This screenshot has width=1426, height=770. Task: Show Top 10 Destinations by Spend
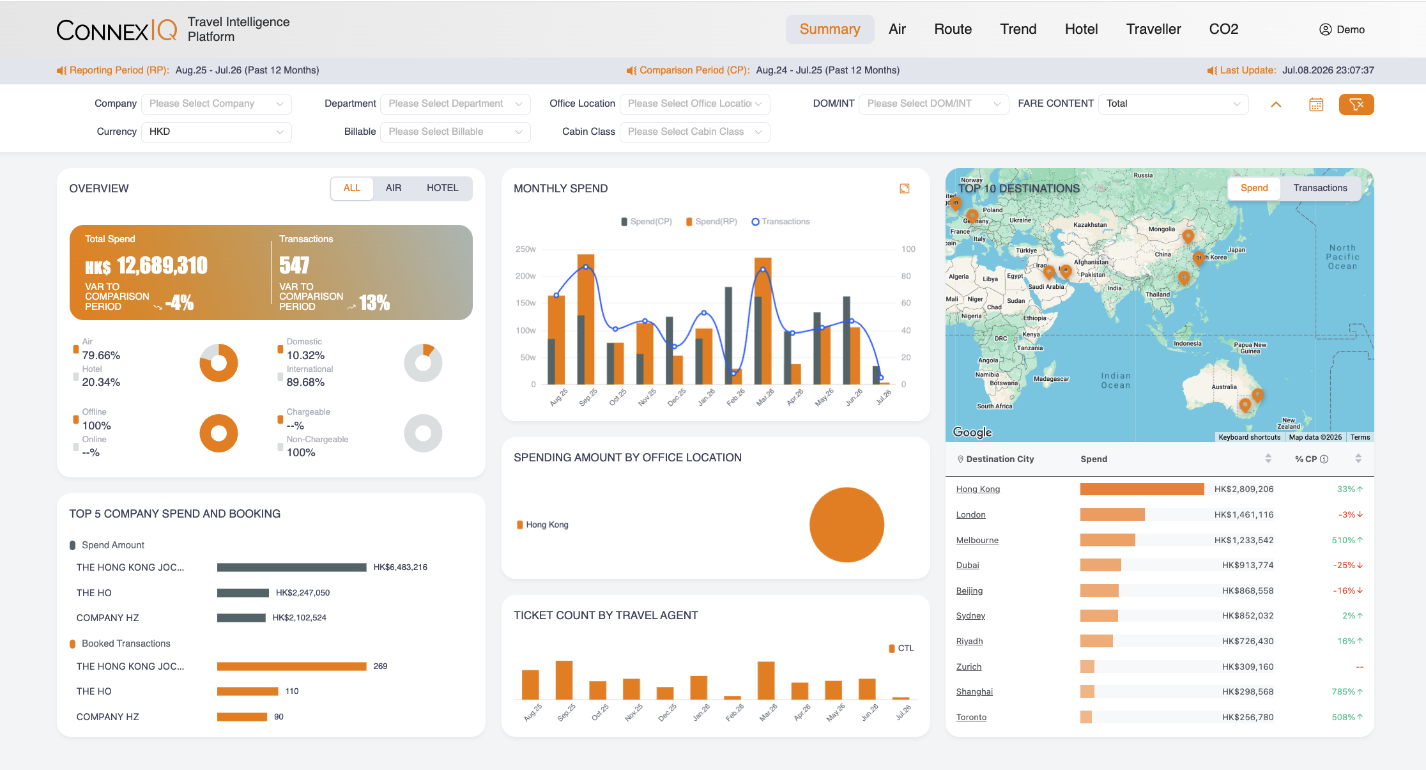1254,188
